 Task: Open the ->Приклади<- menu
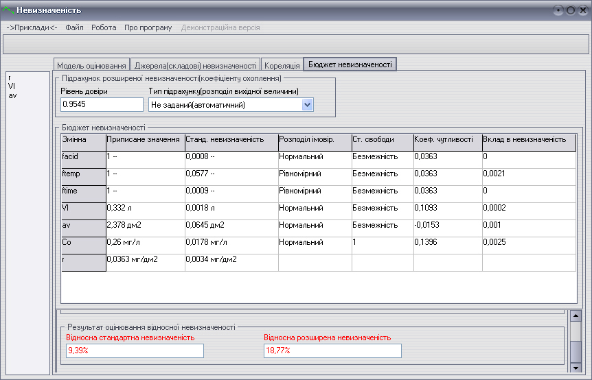(32, 27)
